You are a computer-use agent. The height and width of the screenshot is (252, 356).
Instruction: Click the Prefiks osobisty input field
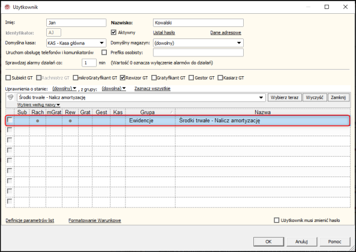[198, 52]
